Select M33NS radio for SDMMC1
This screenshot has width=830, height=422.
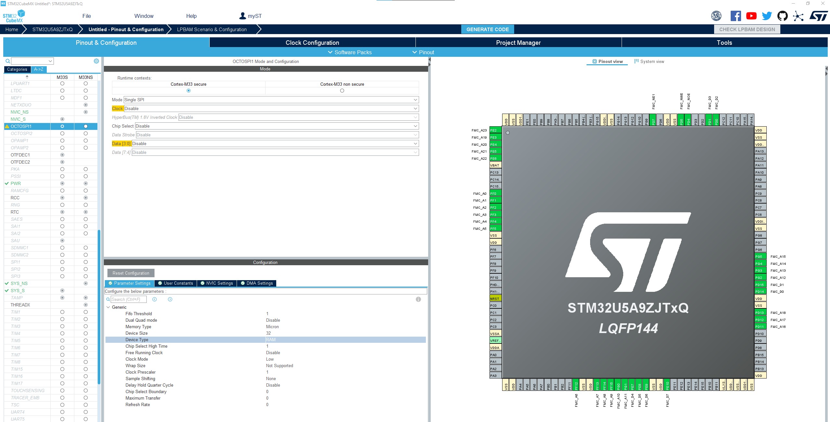point(86,248)
